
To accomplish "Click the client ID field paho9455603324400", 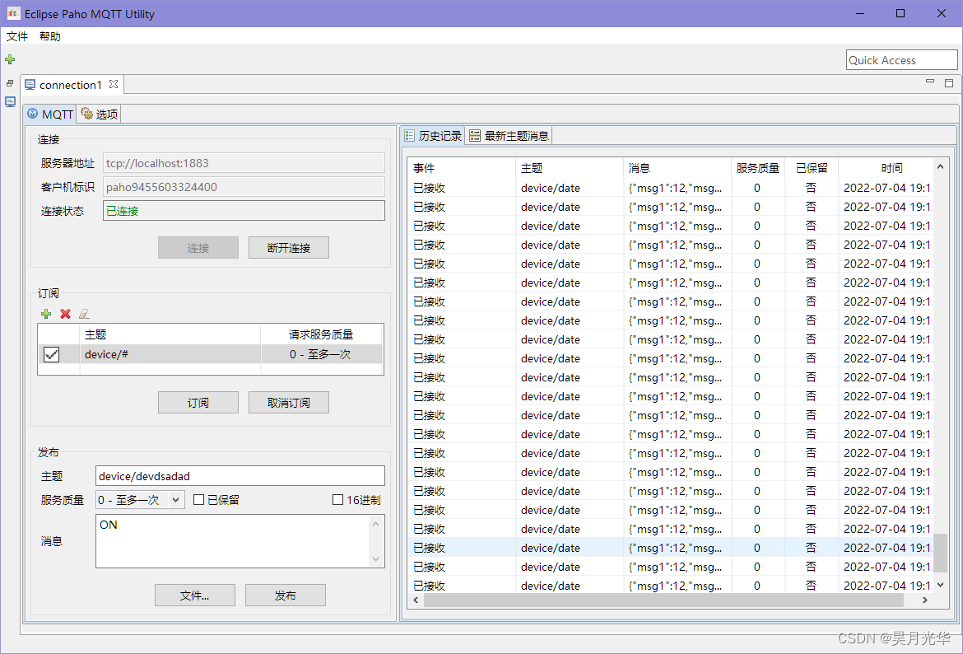I will tap(244, 187).
